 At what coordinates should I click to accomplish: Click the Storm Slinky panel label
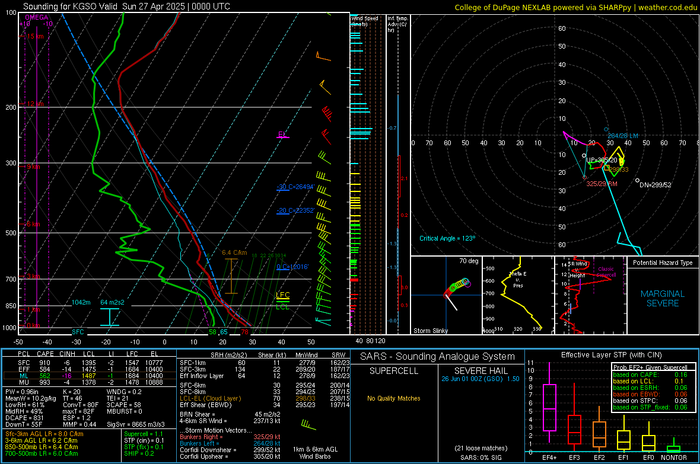[430, 331]
